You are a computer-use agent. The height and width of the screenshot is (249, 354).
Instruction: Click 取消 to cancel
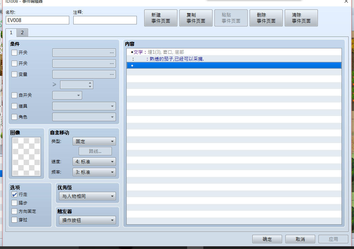pos(300,239)
